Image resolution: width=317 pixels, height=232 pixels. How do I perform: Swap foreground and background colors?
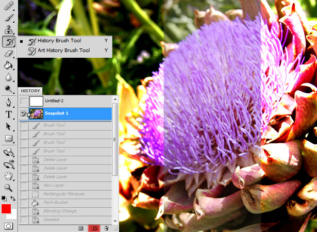coord(13,198)
